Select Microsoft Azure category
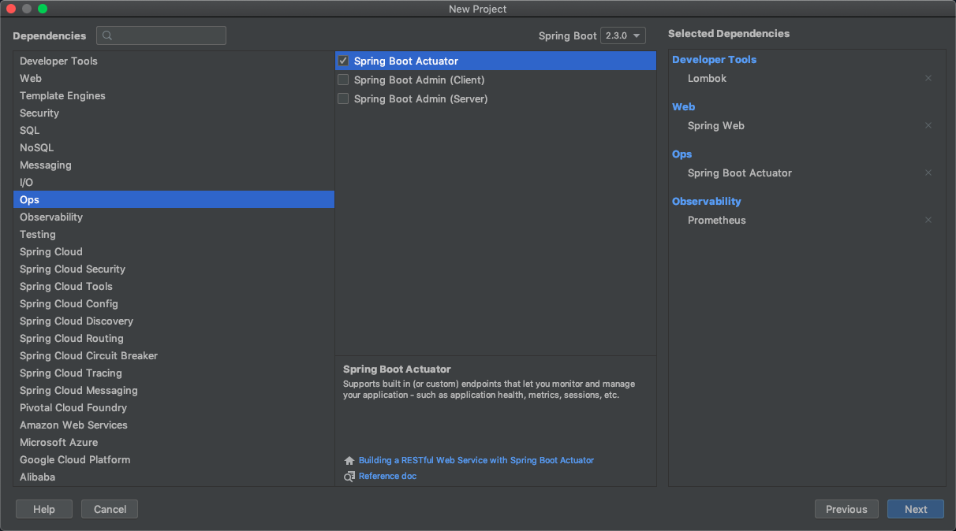Image resolution: width=956 pixels, height=531 pixels. tap(174, 442)
